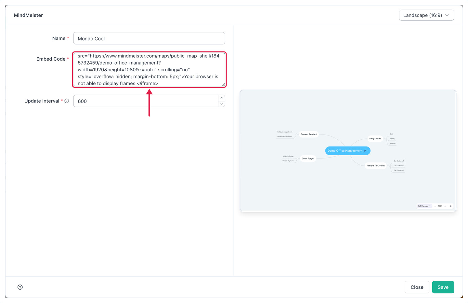The height and width of the screenshot is (303, 468).
Task: Click the MindMeister dialog title
Action: (28, 15)
